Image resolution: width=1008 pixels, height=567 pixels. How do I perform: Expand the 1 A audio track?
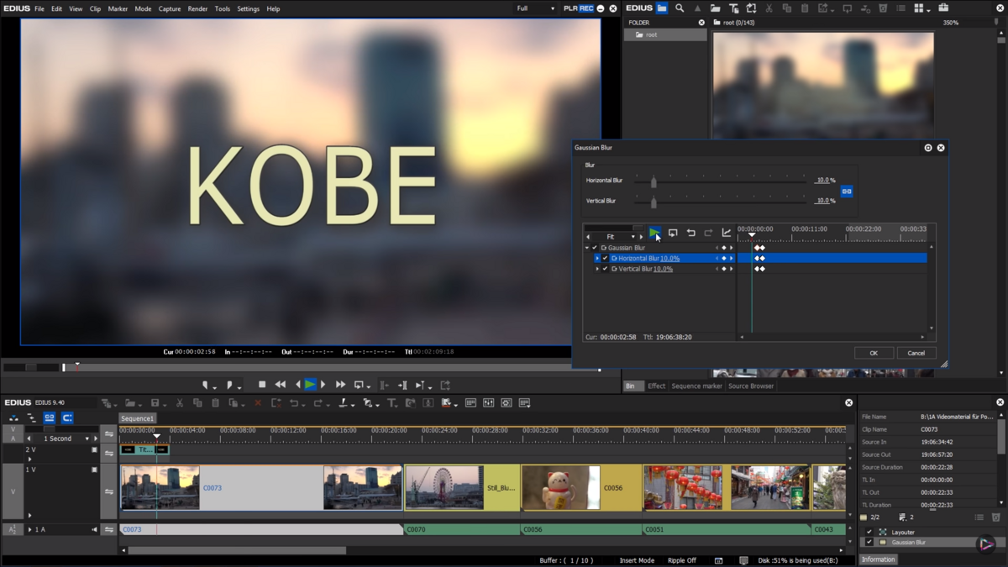click(30, 529)
